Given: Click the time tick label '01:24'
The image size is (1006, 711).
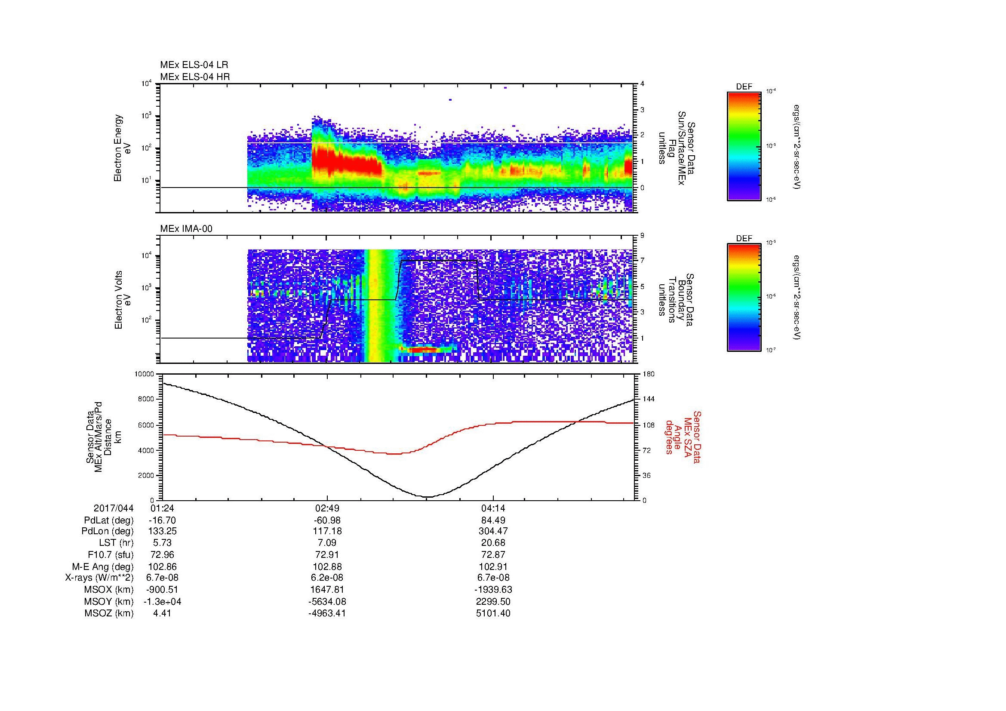Looking at the screenshot, I should (x=162, y=508).
